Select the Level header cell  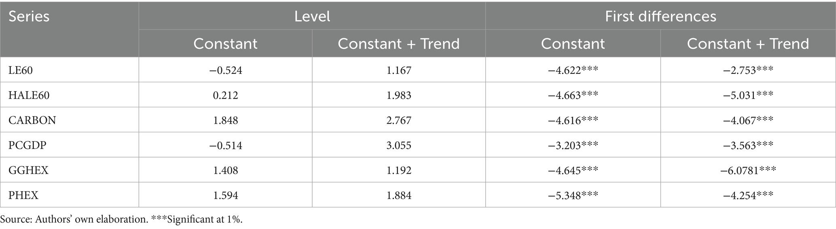(x=312, y=17)
